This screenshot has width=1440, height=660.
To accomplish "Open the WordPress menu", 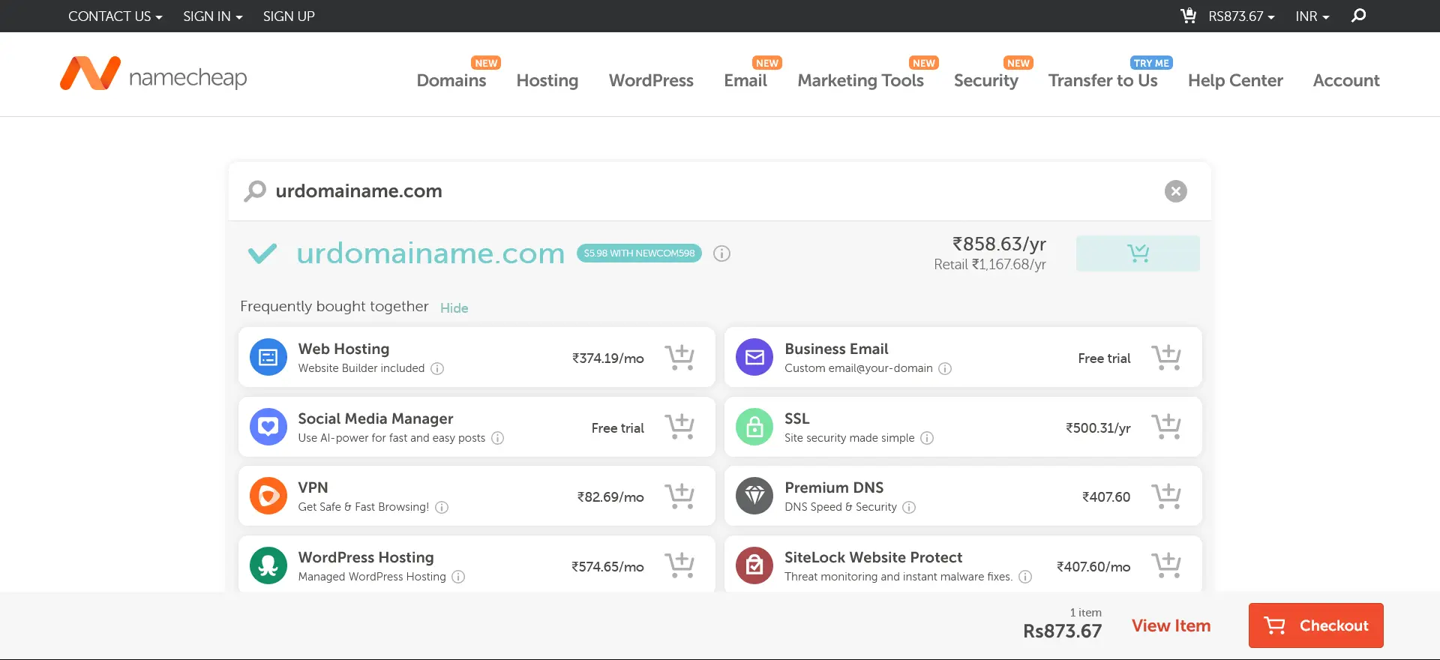I will [x=651, y=80].
